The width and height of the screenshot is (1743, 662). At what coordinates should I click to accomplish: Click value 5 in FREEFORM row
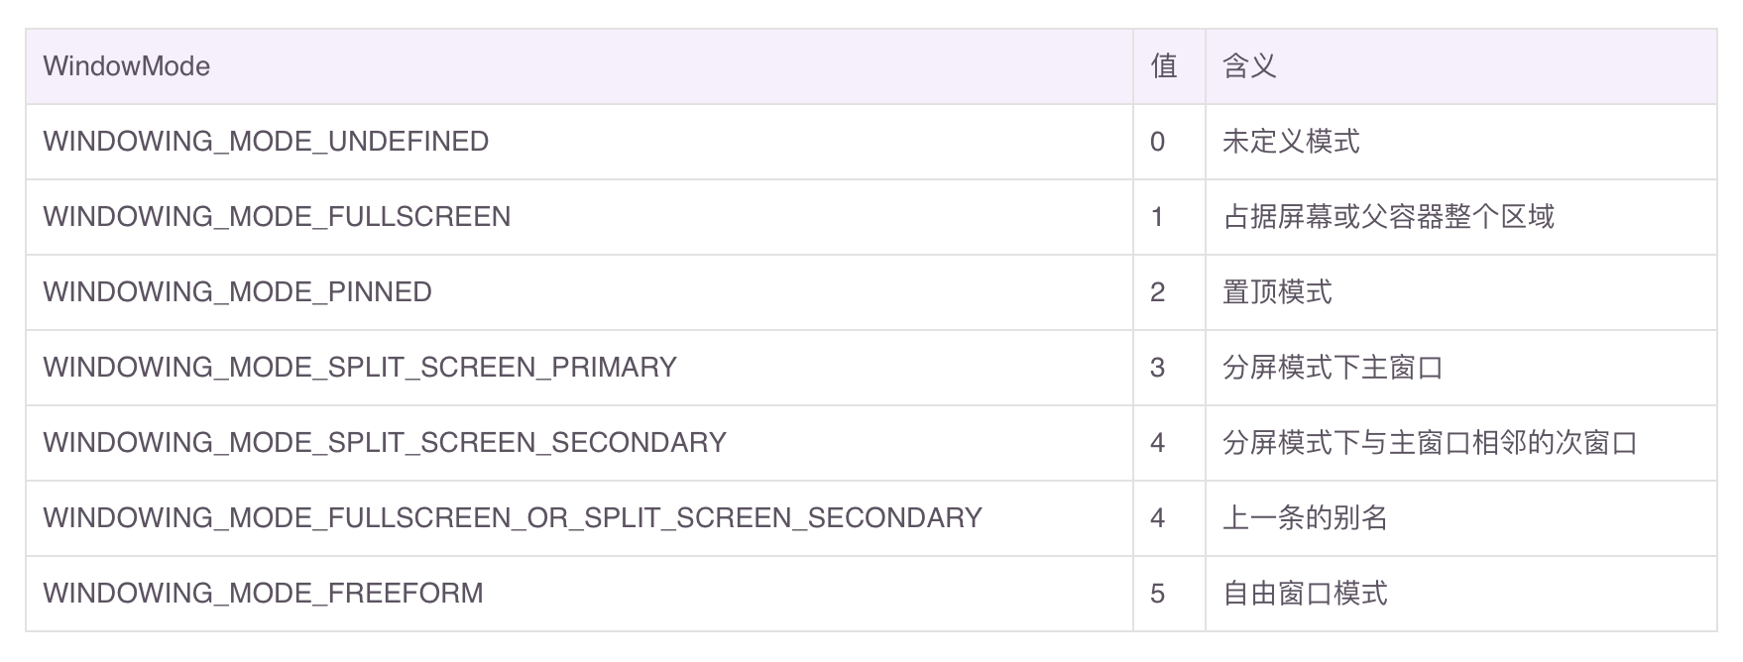point(1157,594)
